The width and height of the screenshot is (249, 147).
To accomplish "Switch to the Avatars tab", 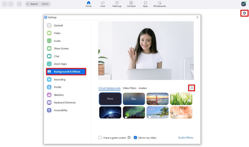I will pos(143,88).
